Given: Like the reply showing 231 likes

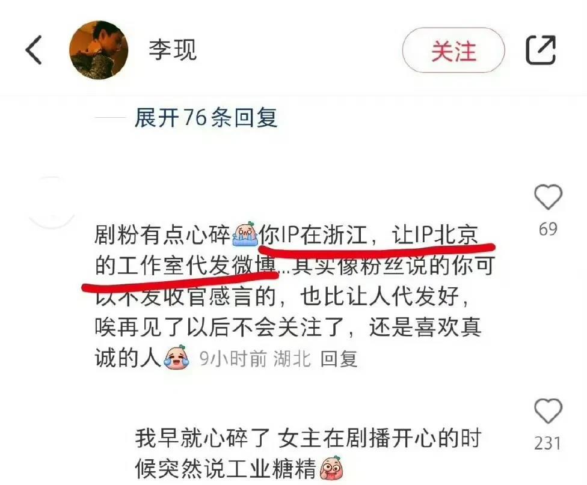Looking at the screenshot, I should [x=548, y=411].
